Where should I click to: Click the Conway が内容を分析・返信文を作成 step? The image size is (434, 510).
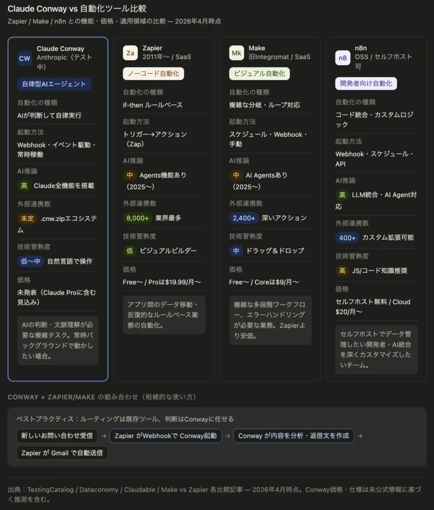293,436
